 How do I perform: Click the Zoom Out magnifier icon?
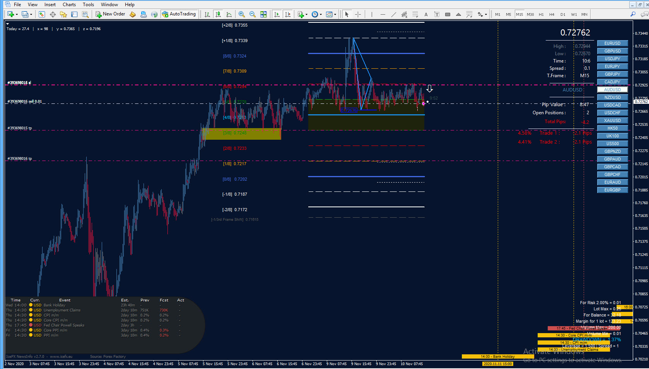(253, 14)
